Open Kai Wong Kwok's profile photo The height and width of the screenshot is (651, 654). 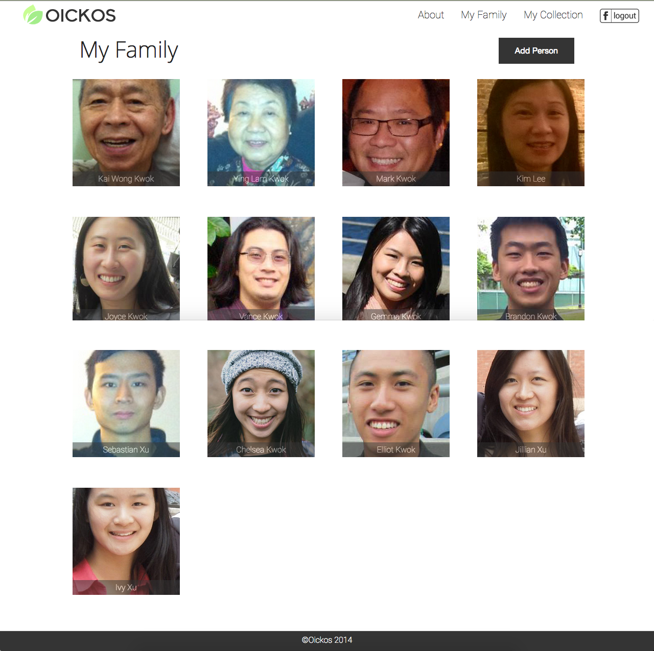(126, 133)
